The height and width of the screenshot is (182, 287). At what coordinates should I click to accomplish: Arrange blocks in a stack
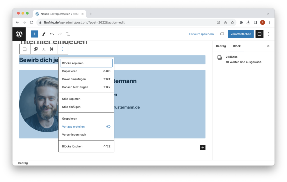pos(52,49)
